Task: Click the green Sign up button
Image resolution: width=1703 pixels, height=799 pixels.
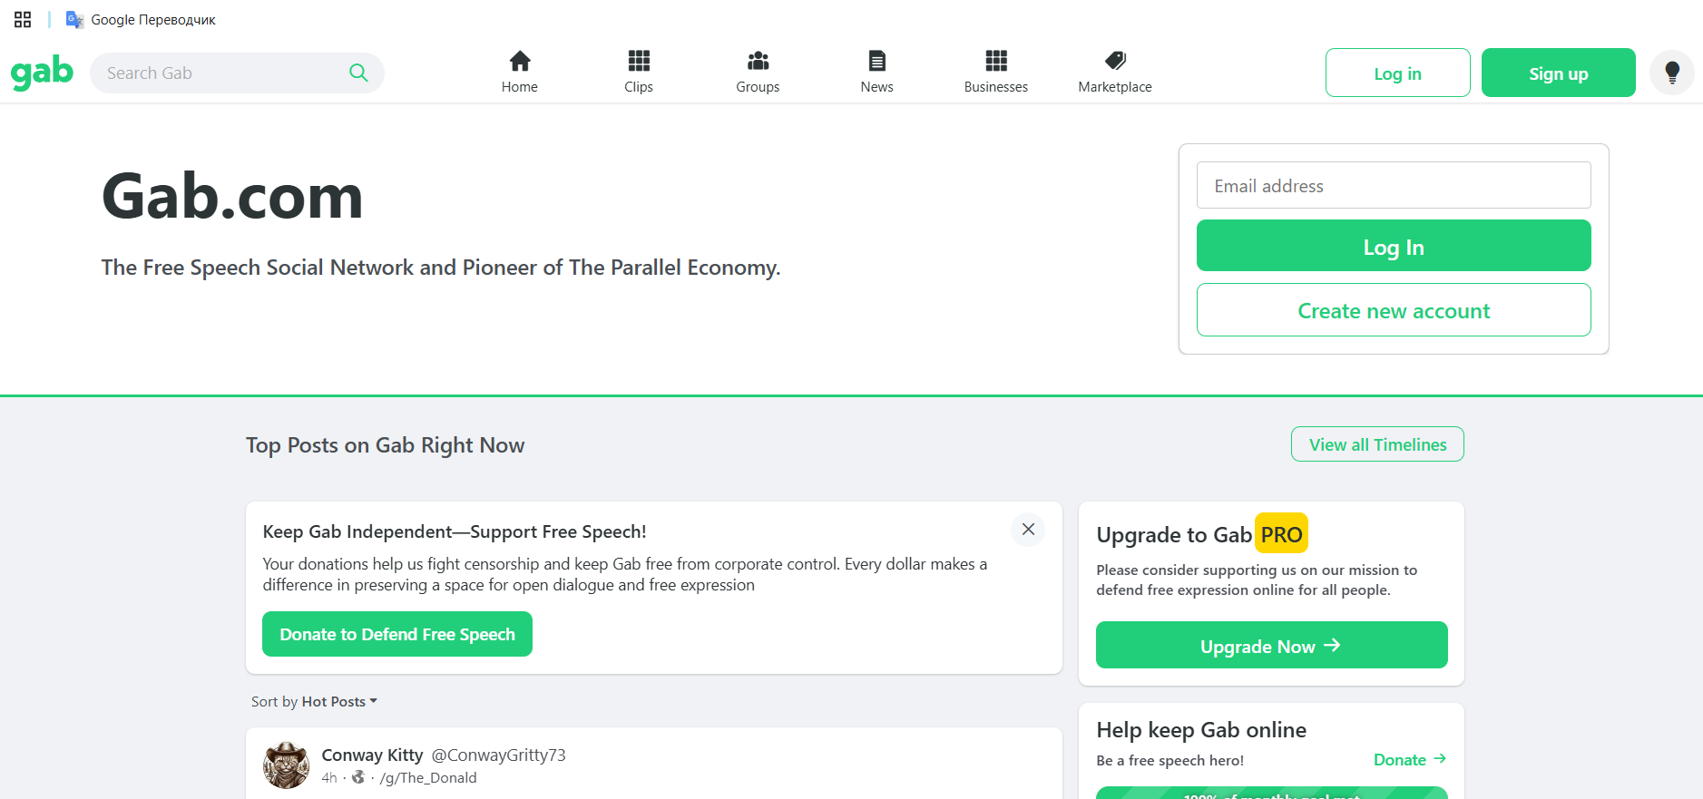Action: 1558,73
